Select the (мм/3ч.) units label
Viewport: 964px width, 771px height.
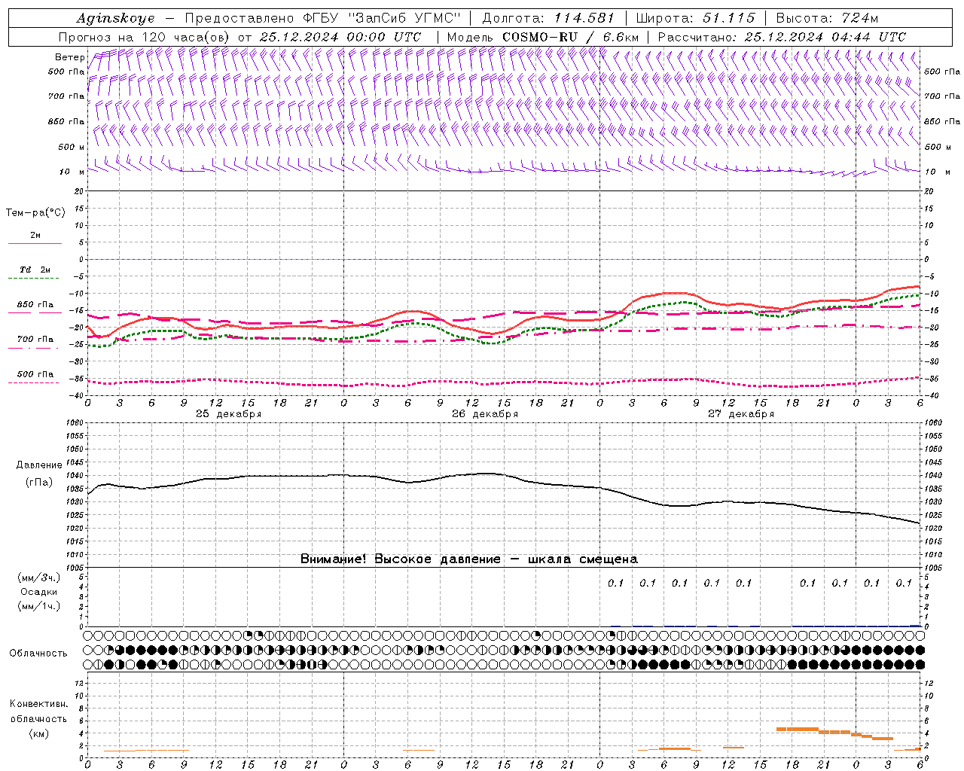click(39, 577)
